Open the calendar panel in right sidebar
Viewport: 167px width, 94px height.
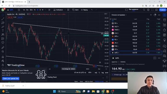[165, 35]
